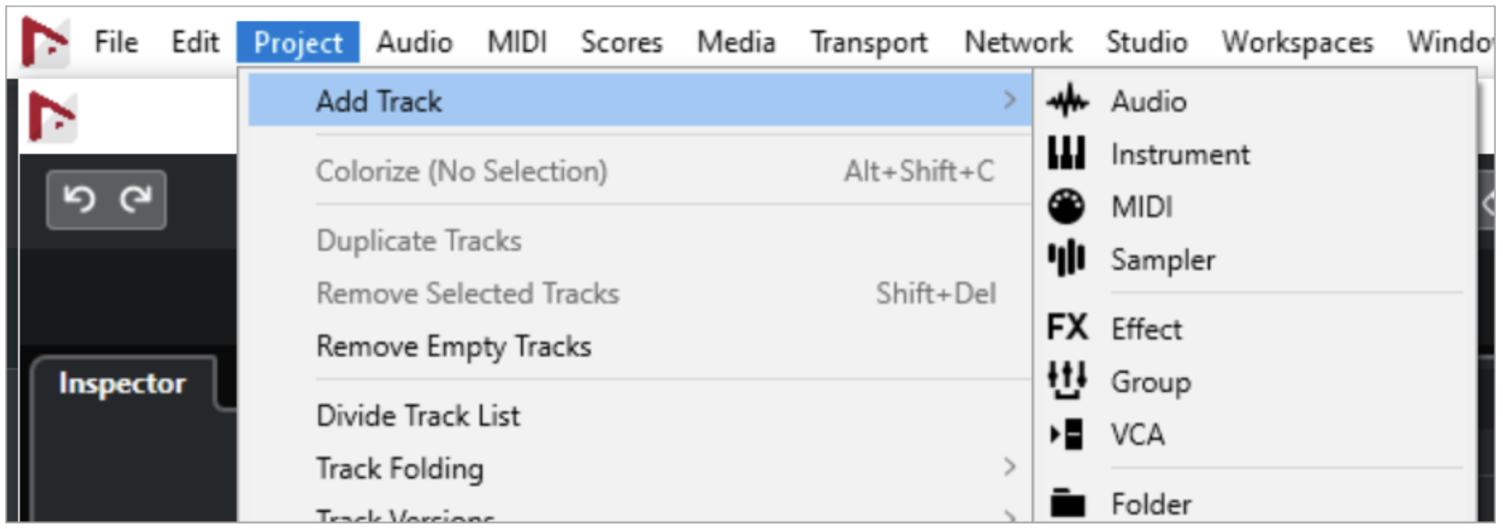
Task: Open the Track Versions submenu arrow
Action: pyautogui.click(x=1010, y=516)
